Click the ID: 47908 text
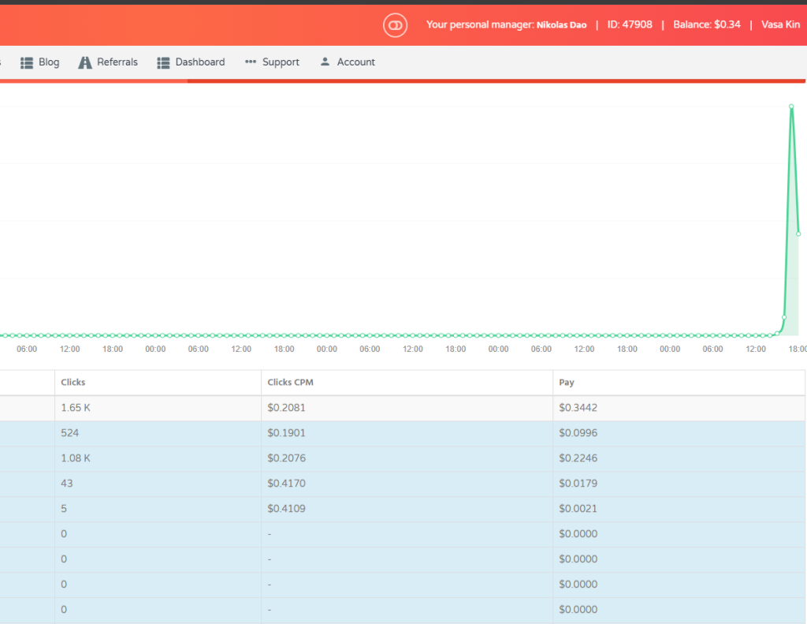807x624 pixels. tap(630, 24)
